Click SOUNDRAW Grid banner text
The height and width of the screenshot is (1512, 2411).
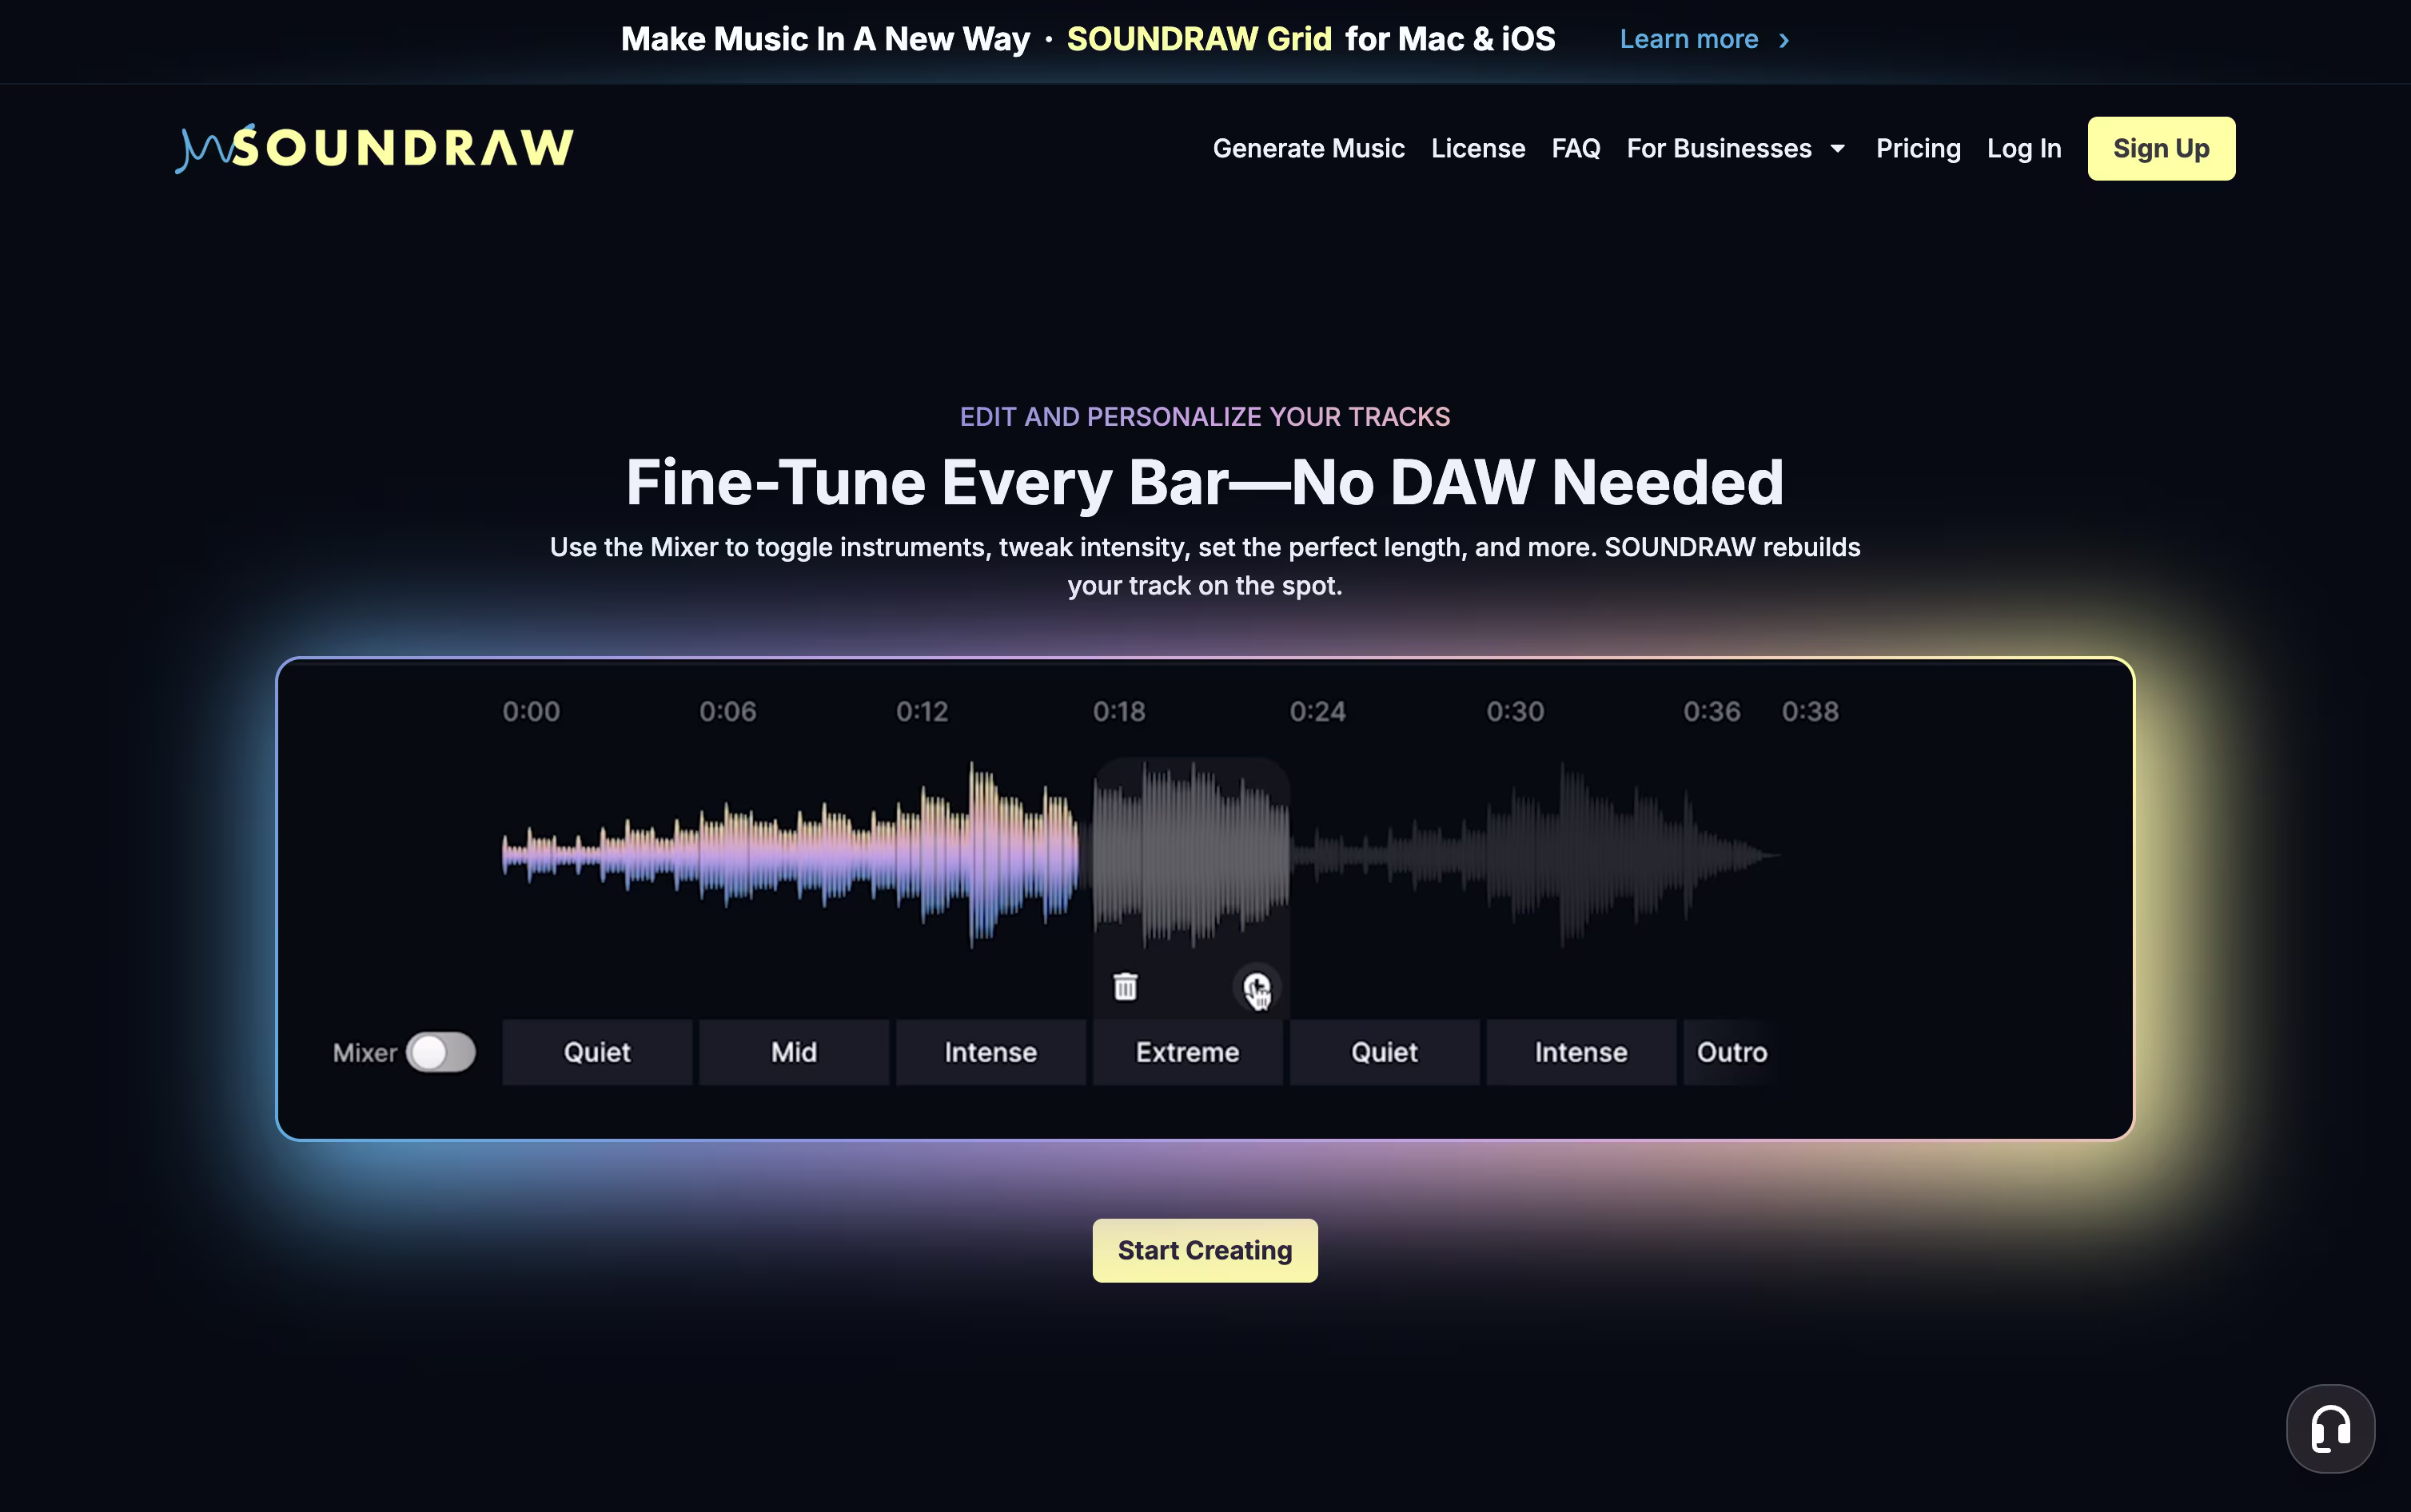point(1198,39)
